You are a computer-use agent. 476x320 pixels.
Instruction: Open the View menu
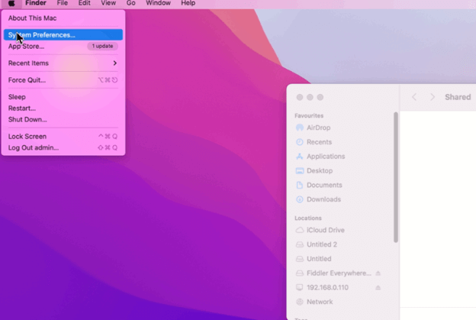point(108,3)
